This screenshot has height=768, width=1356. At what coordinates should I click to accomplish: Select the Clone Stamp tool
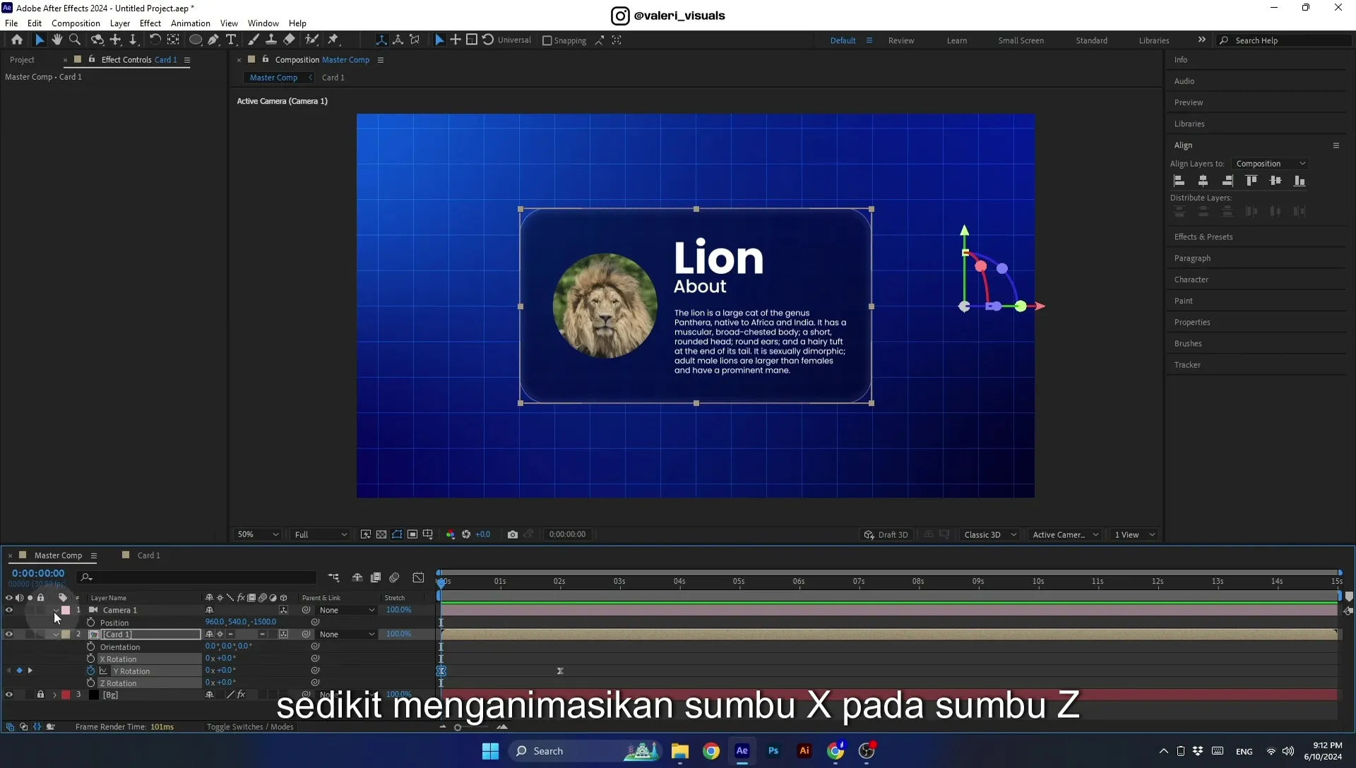pos(270,40)
